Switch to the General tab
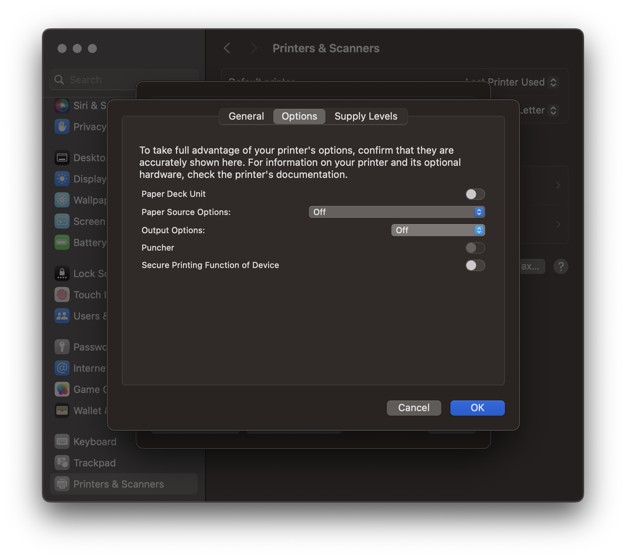This screenshot has width=626, height=558. 246,116
